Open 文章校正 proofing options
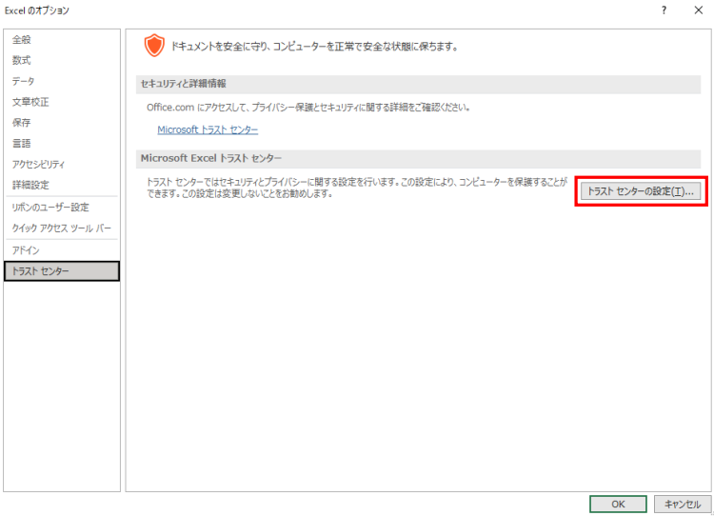 pos(30,102)
